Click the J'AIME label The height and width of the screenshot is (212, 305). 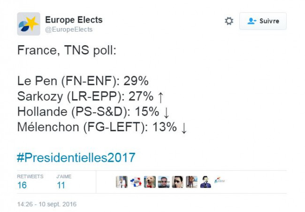click(64, 176)
